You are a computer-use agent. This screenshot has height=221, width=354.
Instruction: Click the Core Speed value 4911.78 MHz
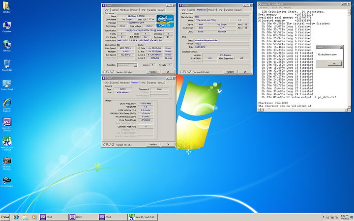[x=126, y=48]
